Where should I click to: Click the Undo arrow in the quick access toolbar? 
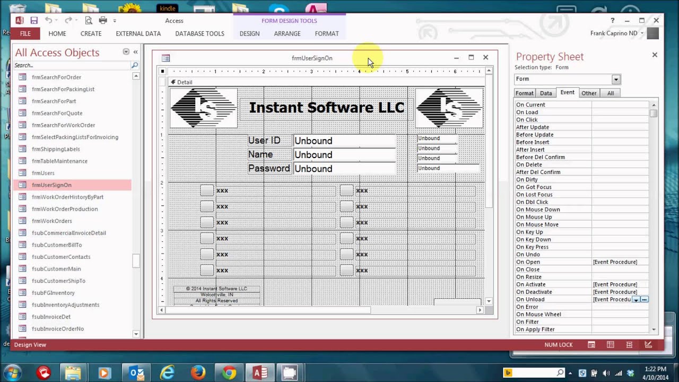click(48, 21)
